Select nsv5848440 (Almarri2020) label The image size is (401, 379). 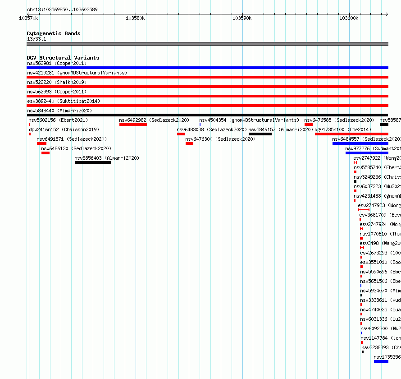[x=59, y=111]
